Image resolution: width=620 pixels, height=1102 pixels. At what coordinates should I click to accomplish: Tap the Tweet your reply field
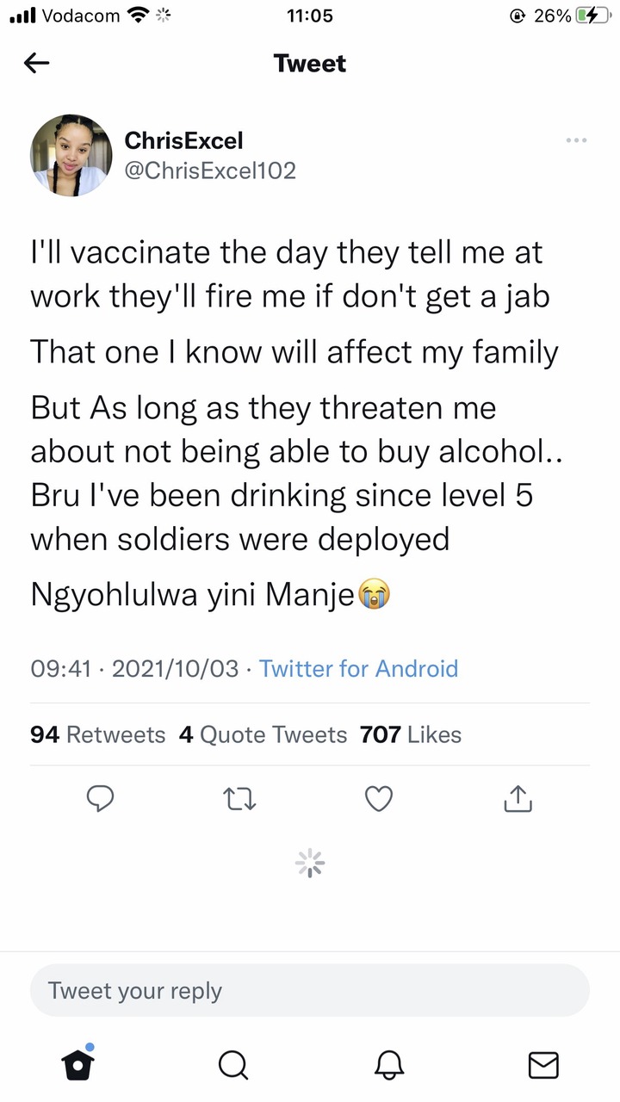point(310,990)
